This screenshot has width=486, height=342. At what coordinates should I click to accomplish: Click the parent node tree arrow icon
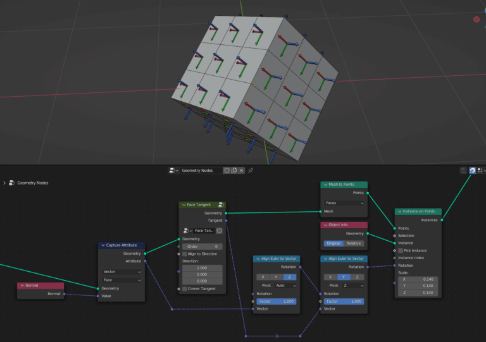tap(463, 171)
